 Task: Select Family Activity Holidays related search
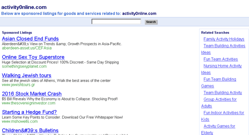pos(224,39)
